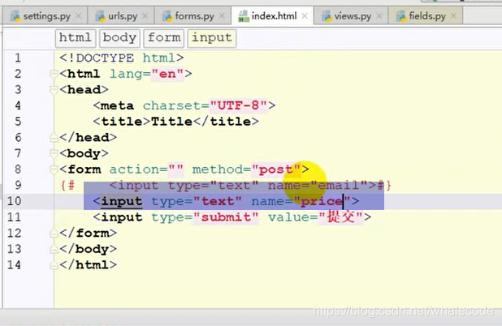Viewport: 502px width, 326px height.
Task: Collapse the html tag fold on line 2
Action: coord(54,74)
